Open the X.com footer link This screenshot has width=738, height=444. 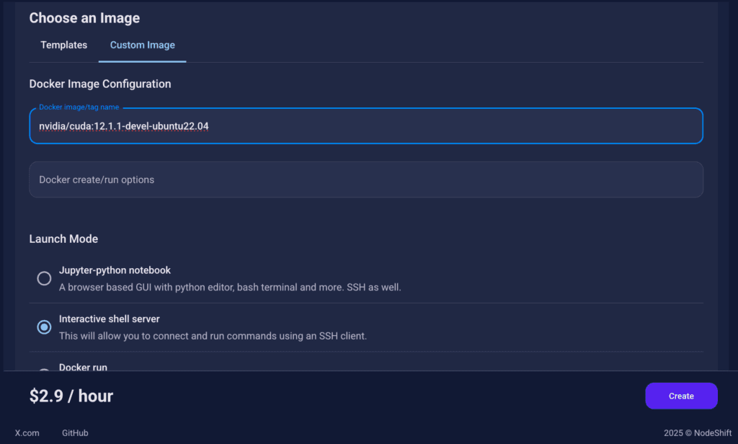(x=27, y=432)
